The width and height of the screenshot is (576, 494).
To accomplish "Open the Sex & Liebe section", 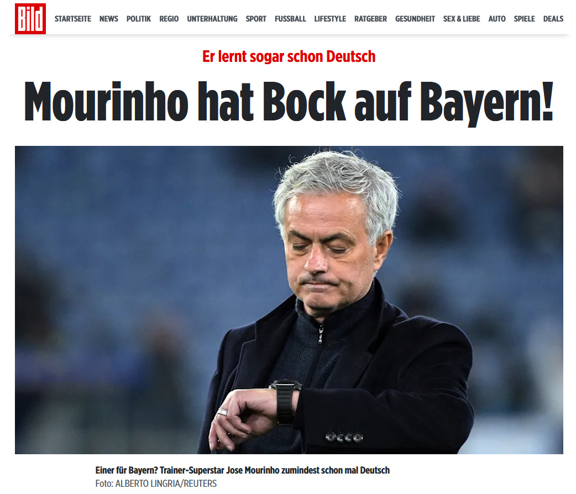I will click(462, 19).
